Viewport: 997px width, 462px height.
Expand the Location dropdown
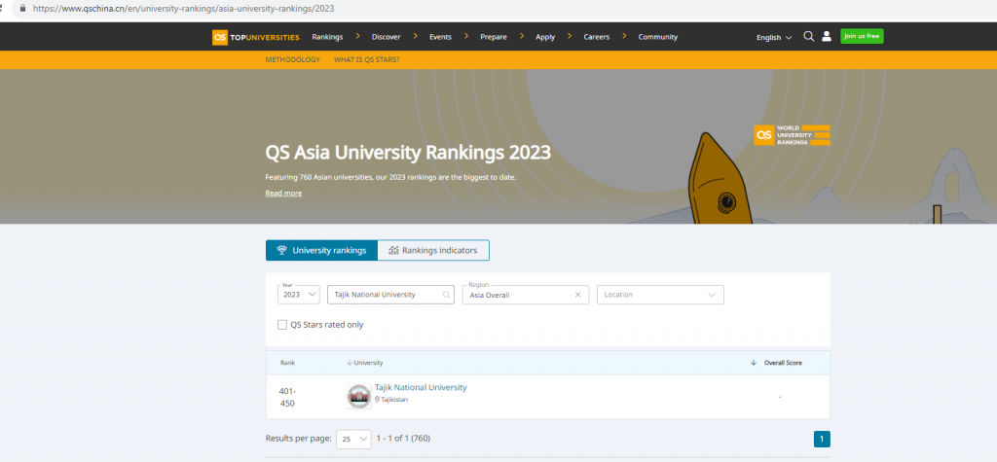[x=660, y=295]
